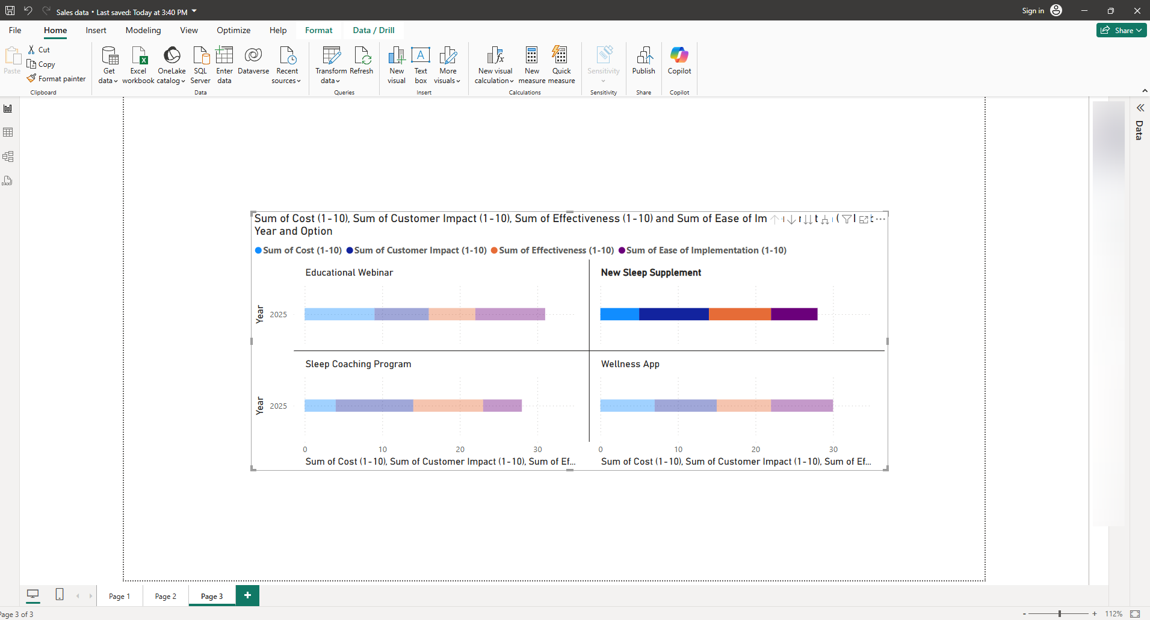Open More visuals dropdown

pyautogui.click(x=448, y=66)
